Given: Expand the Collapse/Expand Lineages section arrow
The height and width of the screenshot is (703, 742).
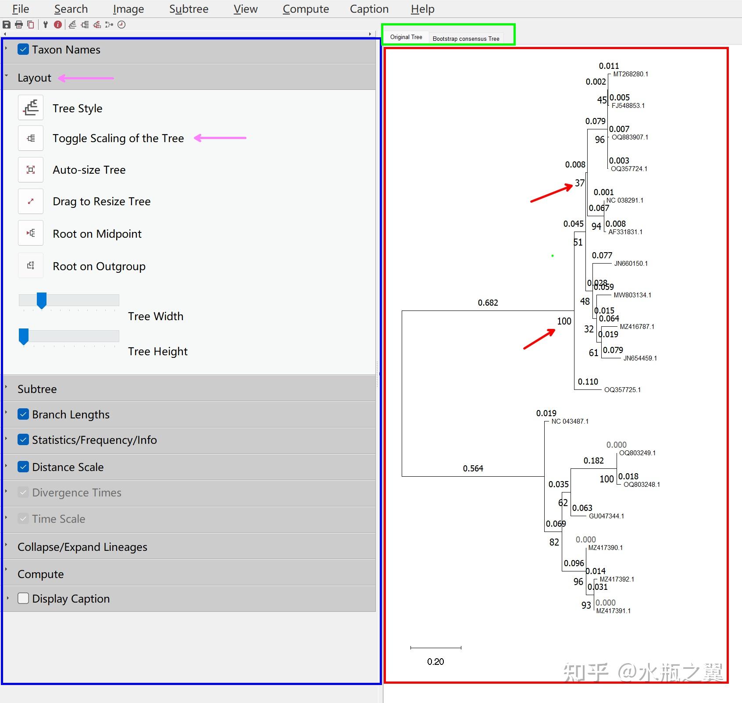Looking at the screenshot, I should 6,545.
